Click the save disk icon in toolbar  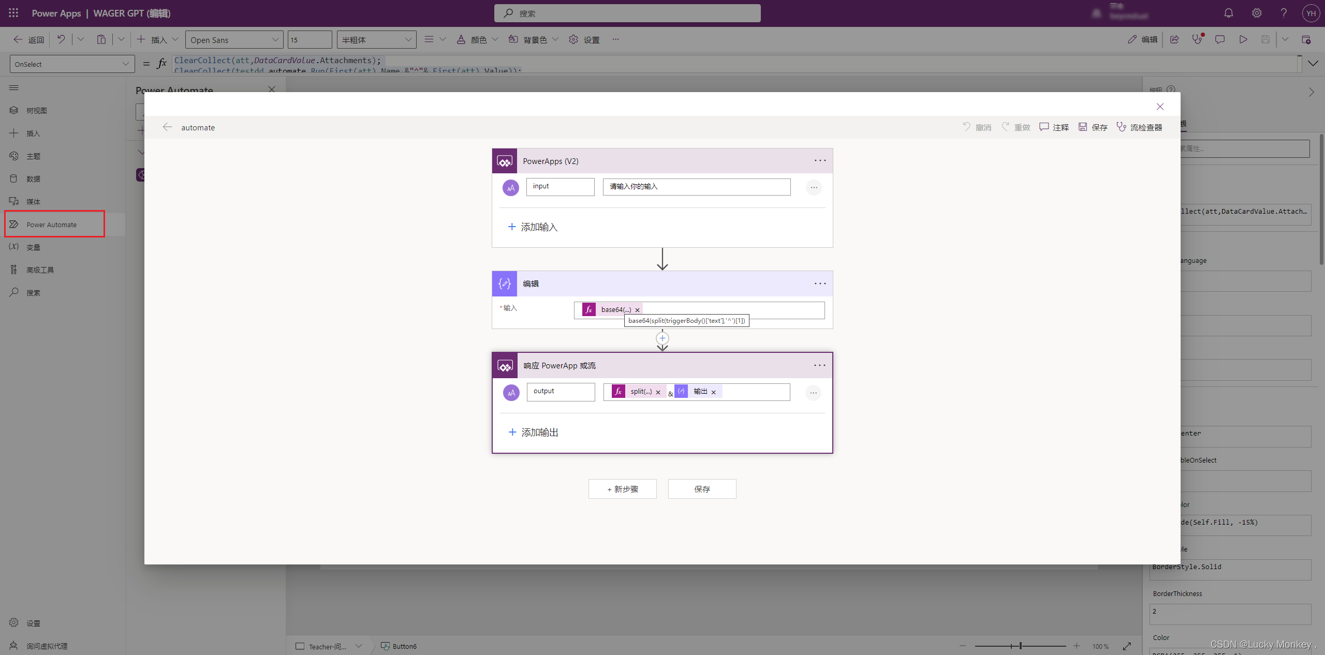[x=1265, y=39]
